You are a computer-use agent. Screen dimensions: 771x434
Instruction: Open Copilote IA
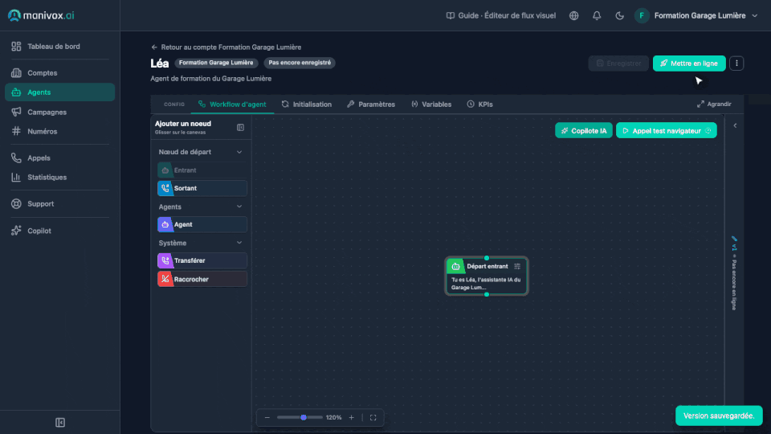(583, 130)
